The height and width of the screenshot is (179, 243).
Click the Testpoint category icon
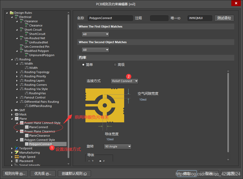pyautogui.click(x=17, y=148)
